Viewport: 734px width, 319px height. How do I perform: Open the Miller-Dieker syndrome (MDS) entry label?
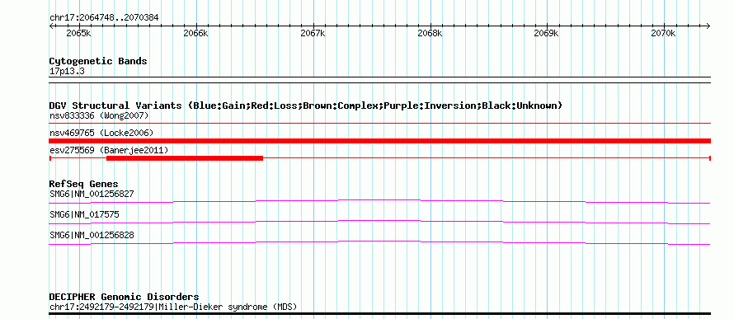pos(173,307)
